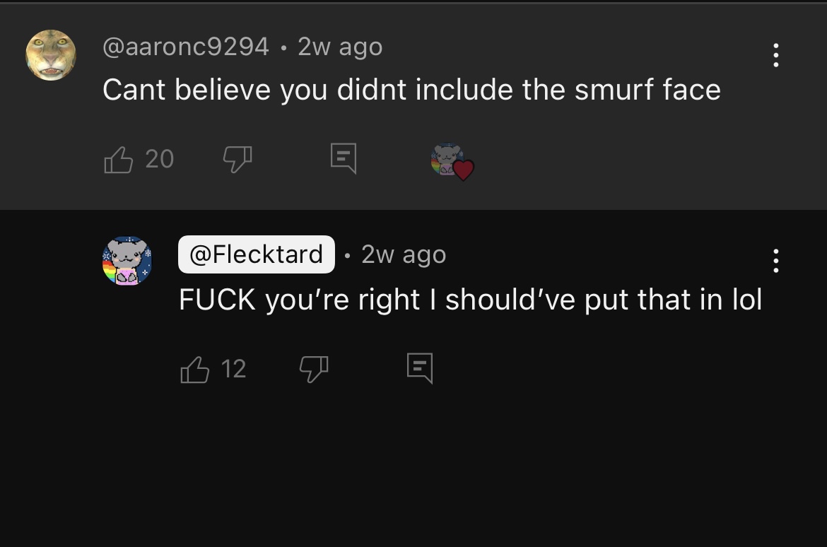Open the three-dot menu for @Flecktard's reply

click(775, 261)
